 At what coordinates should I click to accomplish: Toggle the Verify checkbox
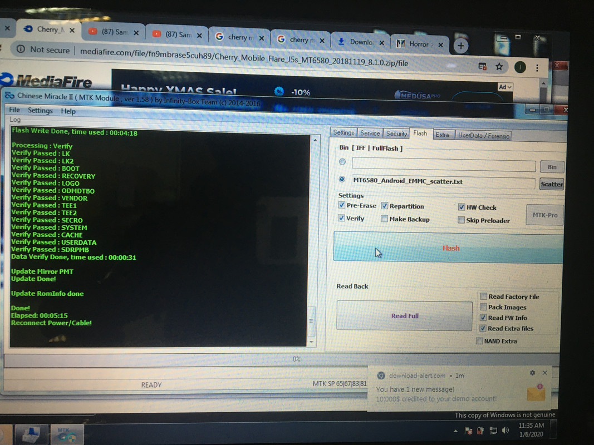coord(341,217)
